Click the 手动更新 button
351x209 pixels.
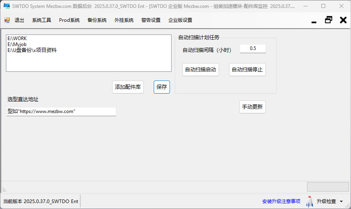pos(252,107)
